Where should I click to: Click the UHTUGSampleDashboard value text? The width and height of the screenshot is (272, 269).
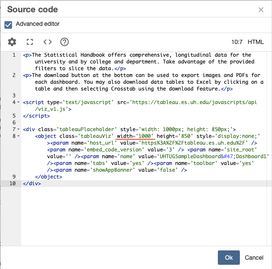(190, 156)
